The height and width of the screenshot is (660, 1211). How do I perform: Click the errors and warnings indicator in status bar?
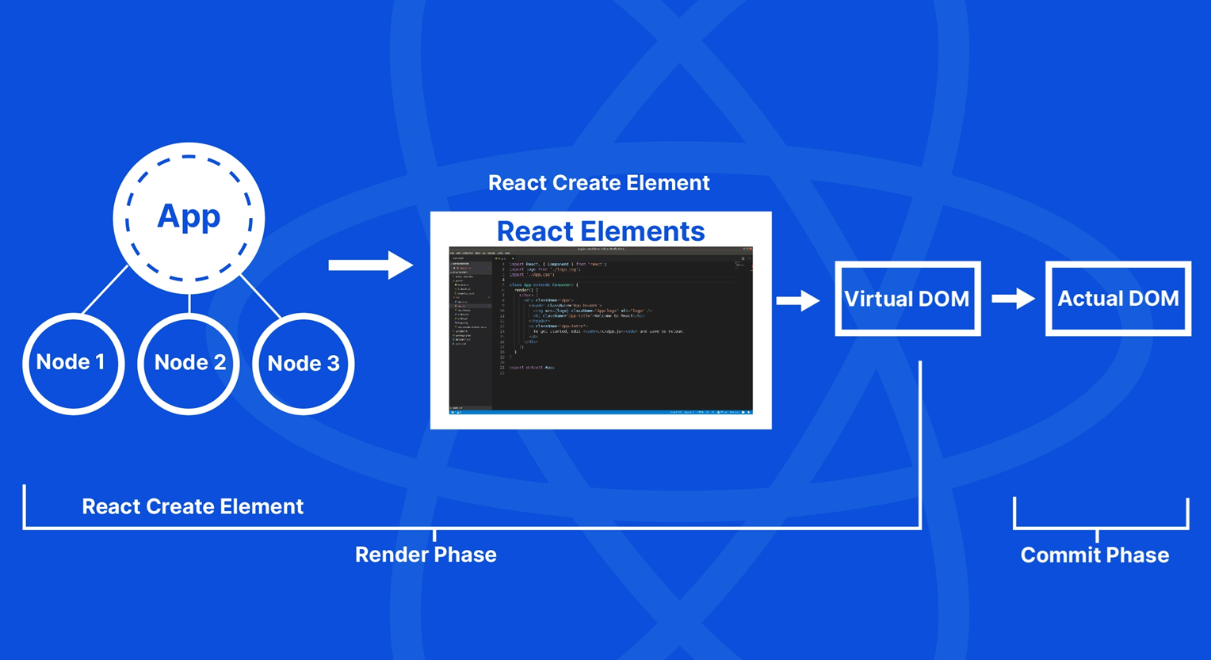tap(458, 413)
